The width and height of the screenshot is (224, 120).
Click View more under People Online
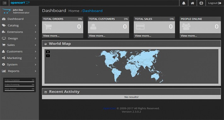tap(189, 36)
